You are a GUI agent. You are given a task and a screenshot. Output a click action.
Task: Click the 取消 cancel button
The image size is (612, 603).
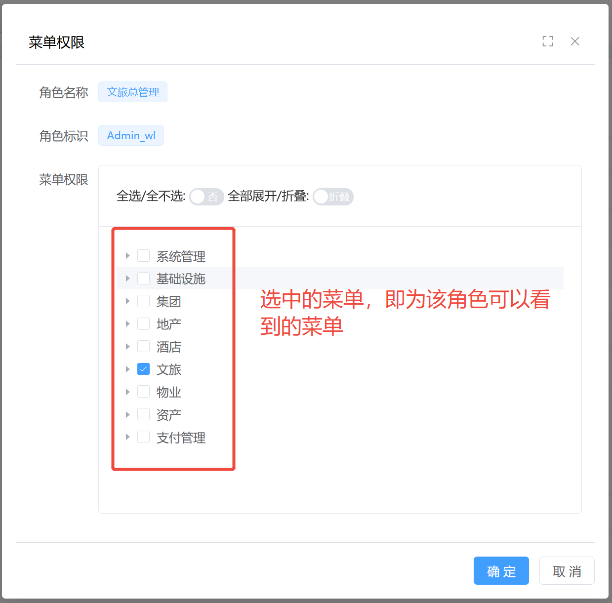[567, 571]
